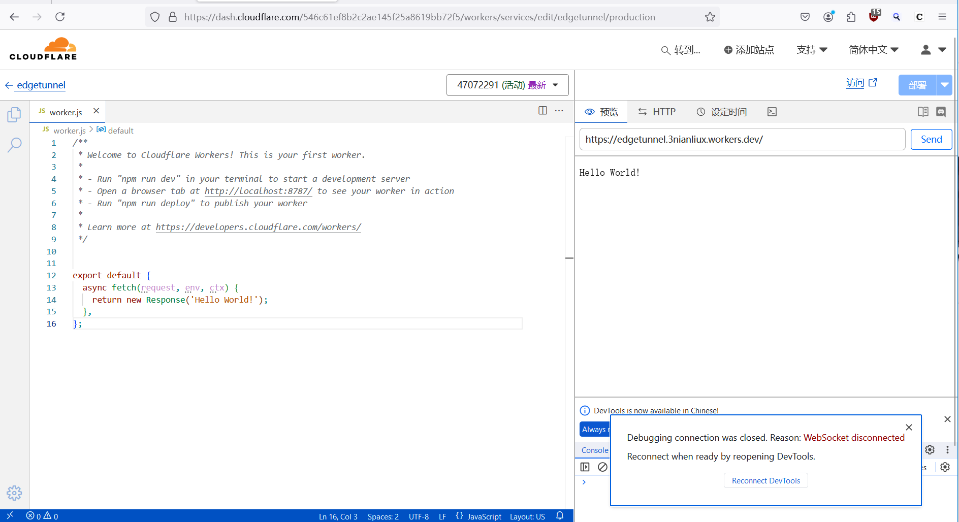959x522 pixels.
Task: Click the 部署 deploy button
Action: pos(917,85)
